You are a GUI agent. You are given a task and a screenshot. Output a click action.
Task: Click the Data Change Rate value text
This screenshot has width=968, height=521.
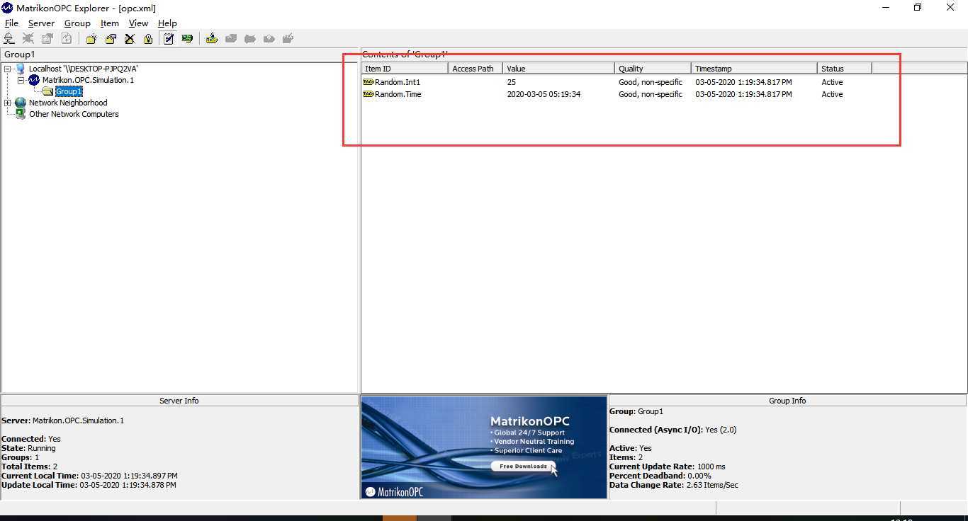712,485
